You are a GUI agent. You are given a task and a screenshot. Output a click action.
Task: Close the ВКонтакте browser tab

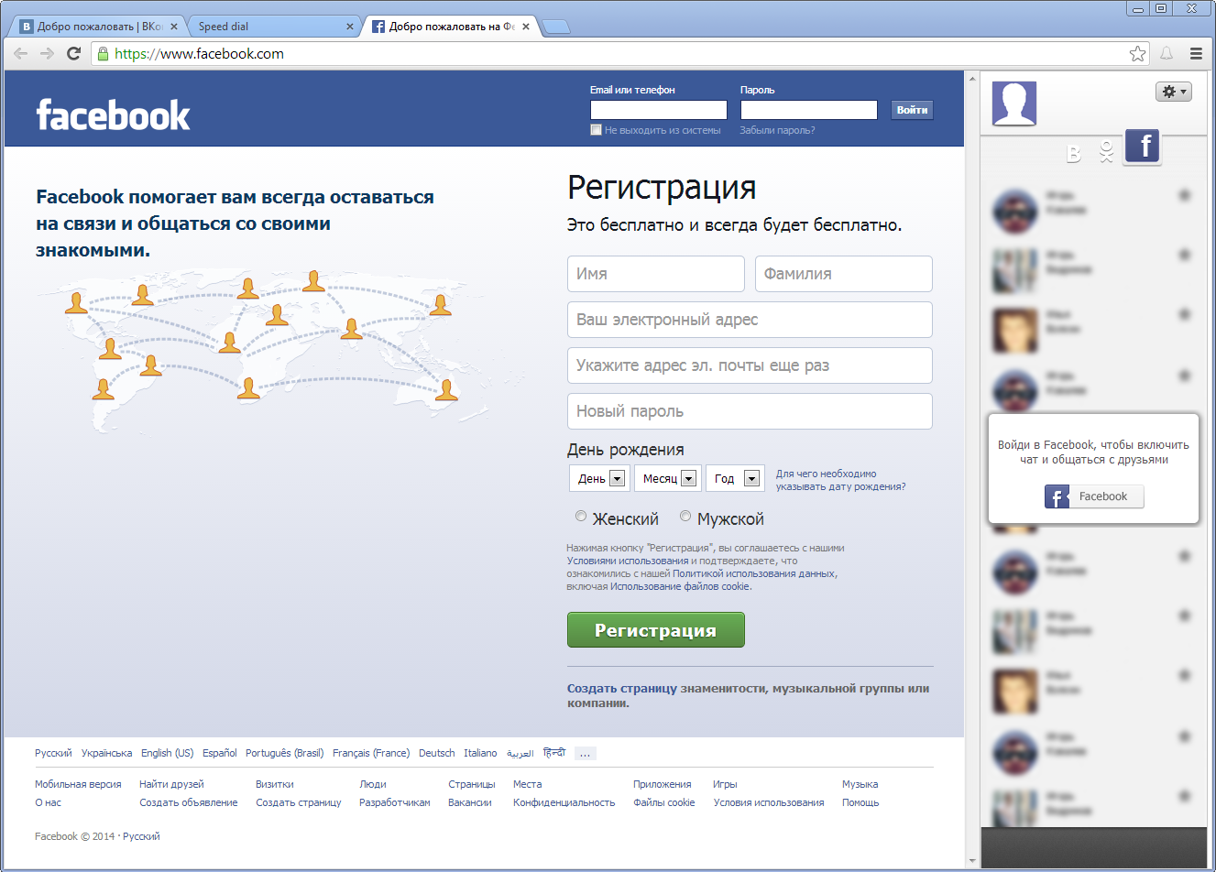[174, 27]
